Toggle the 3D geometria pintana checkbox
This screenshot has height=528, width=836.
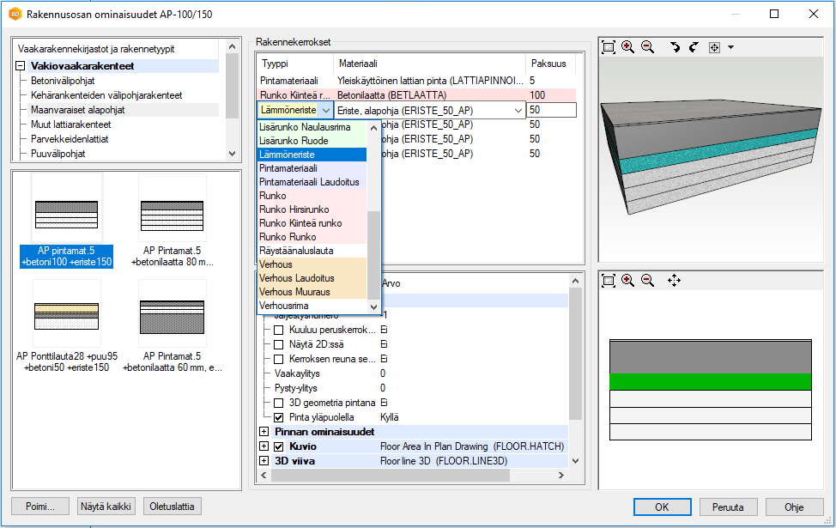pyautogui.click(x=278, y=403)
